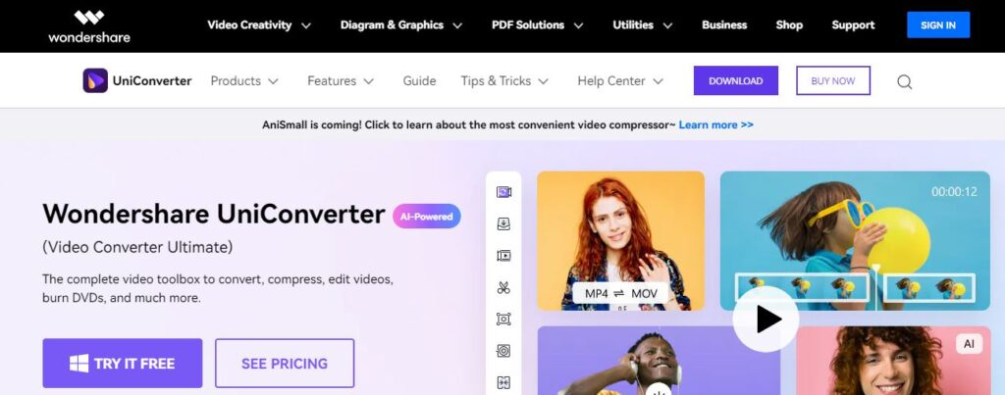Screen dimensions: 1005x395
Task: Open the Guide menu item
Action: 419,81
